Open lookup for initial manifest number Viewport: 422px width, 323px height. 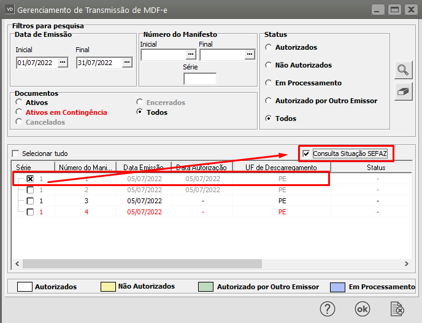point(191,55)
